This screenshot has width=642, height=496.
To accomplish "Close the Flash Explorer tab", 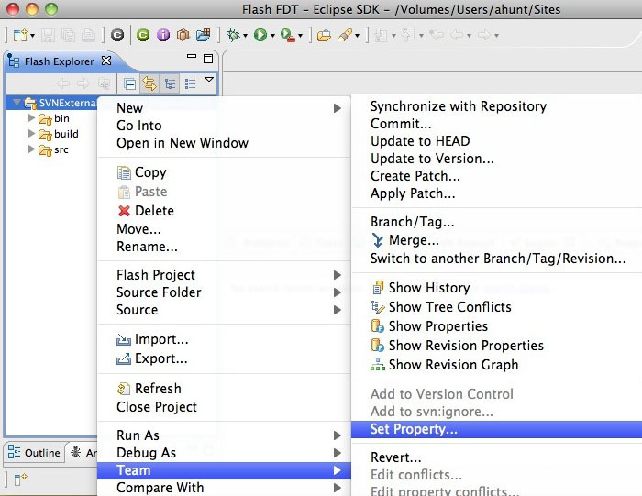I will (106, 61).
